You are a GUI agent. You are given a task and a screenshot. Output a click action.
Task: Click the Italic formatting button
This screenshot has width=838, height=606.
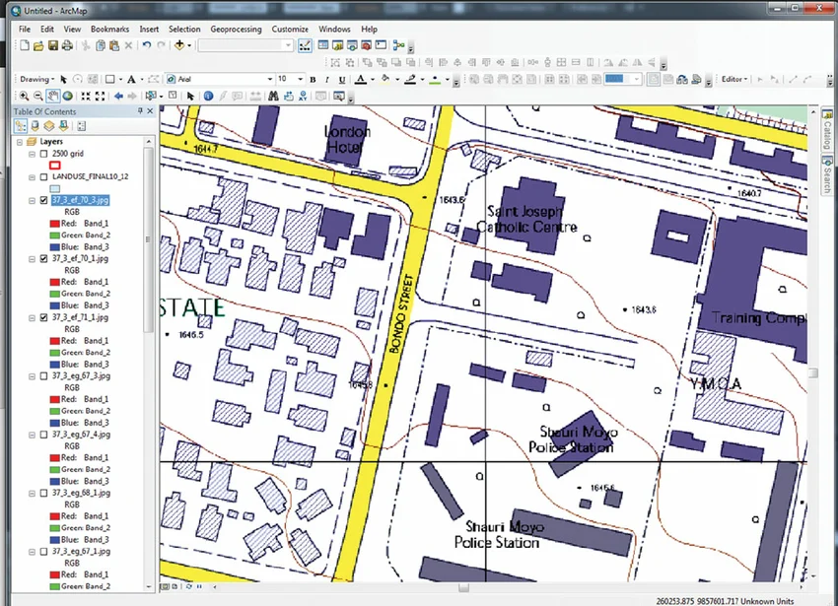click(x=327, y=80)
